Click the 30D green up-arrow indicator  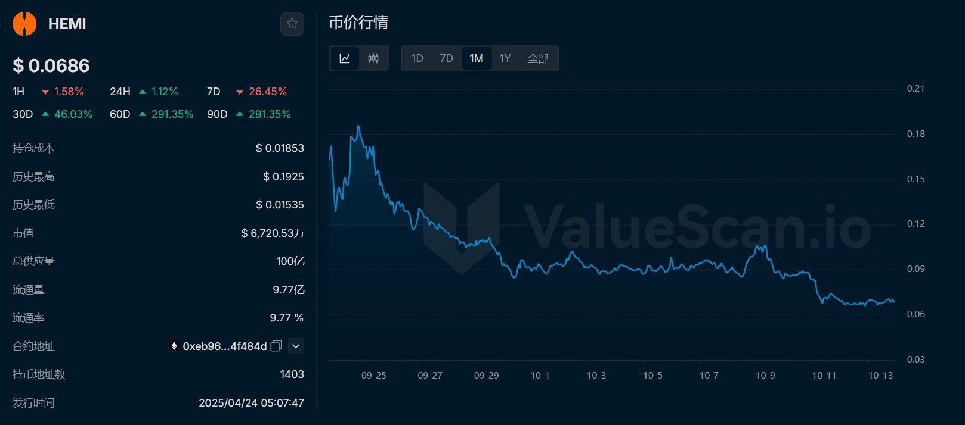45,114
